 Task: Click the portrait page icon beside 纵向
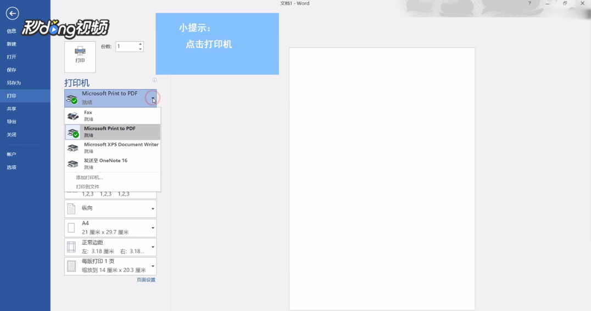point(71,208)
